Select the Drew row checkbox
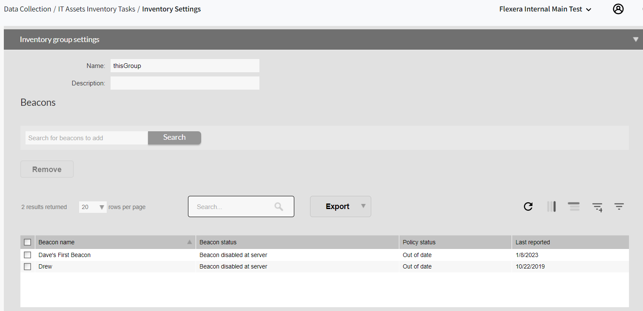Viewport: 643px width, 311px height. [28, 266]
